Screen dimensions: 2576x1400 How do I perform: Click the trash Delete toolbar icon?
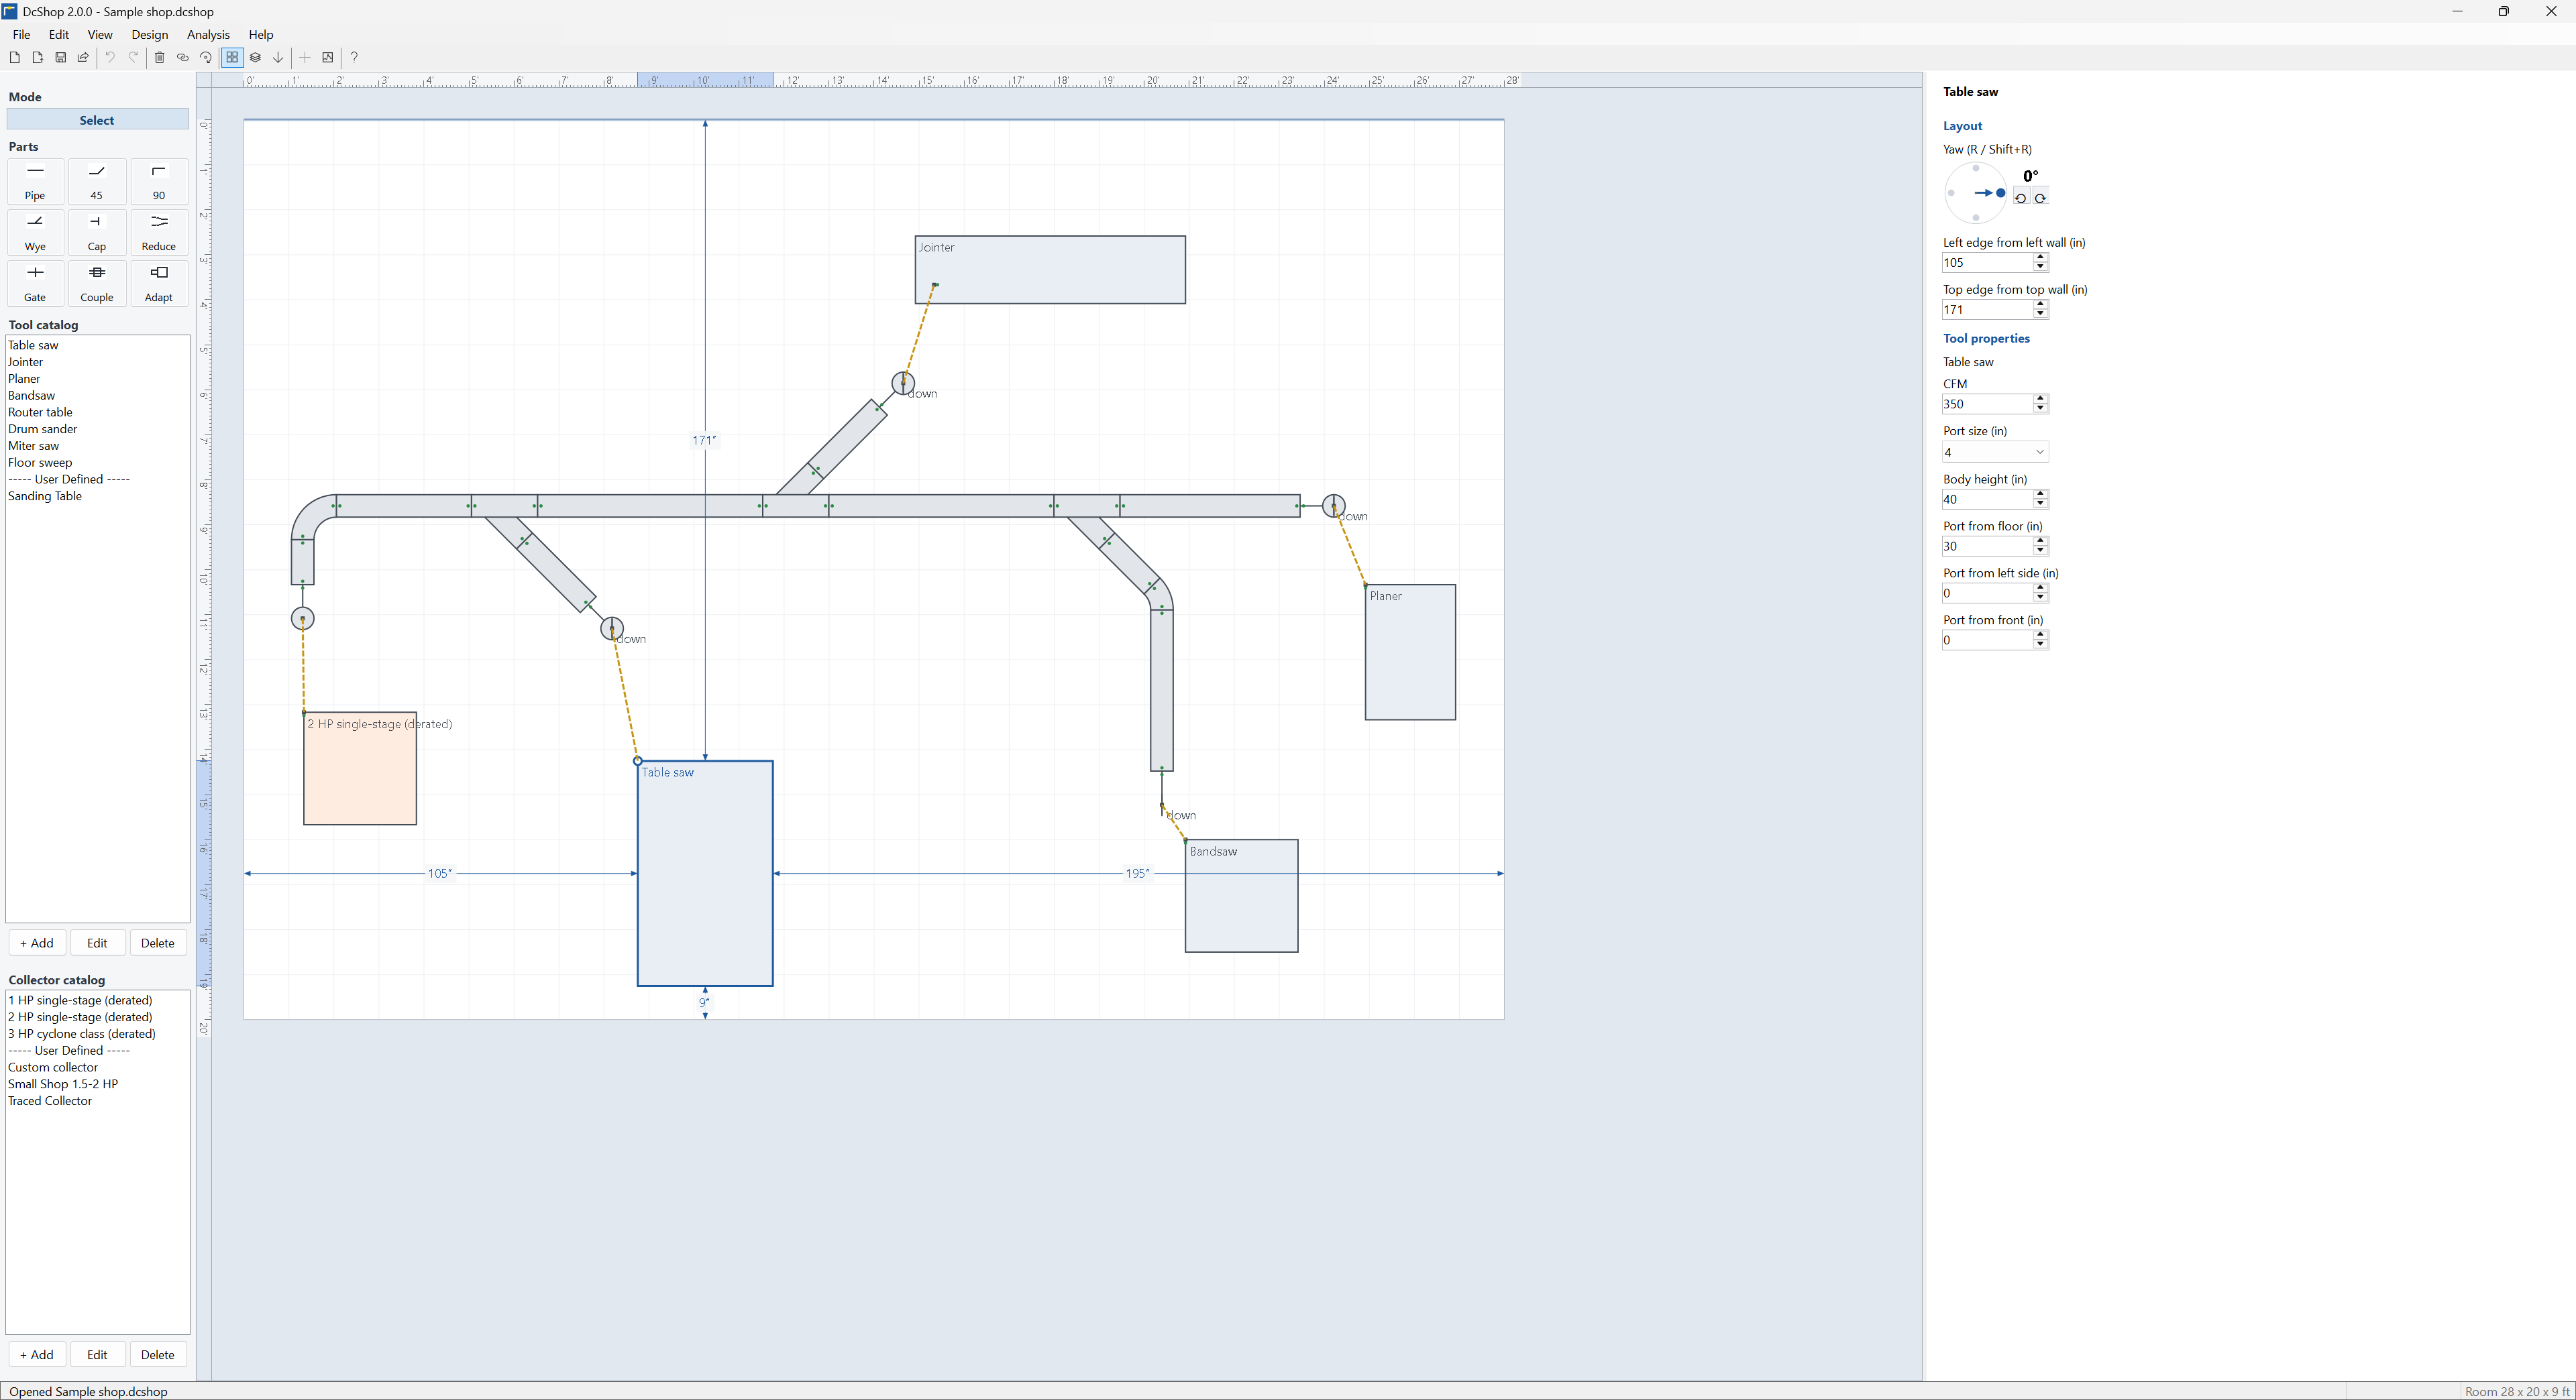(159, 58)
